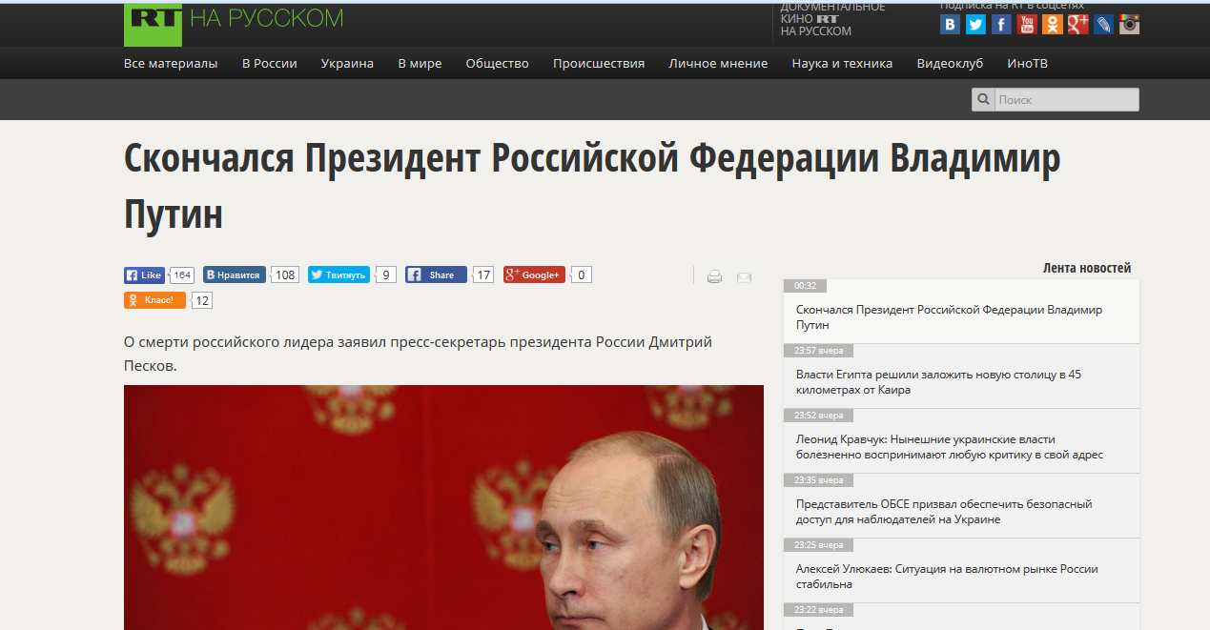Click the Like counter showing 164
This screenshot has height=630, width=1210.
tap(182, 275)
